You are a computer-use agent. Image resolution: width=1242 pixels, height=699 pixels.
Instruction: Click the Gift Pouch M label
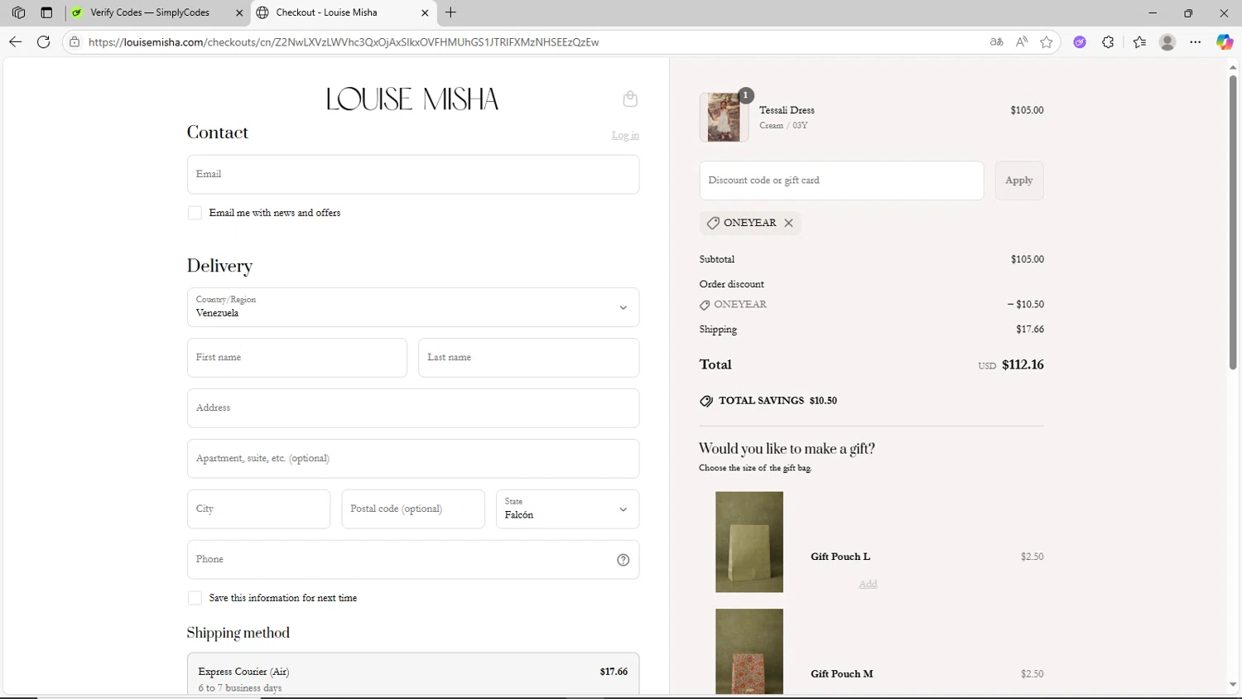[841, 674]
